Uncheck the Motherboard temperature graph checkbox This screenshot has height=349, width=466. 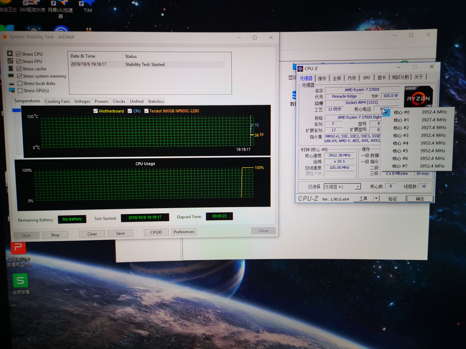coord(96,111)
